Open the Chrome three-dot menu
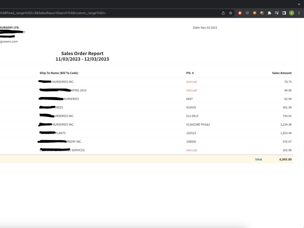The height and width of the screenshot is (228, 304). pyautogui.click(x=299, y=13)
